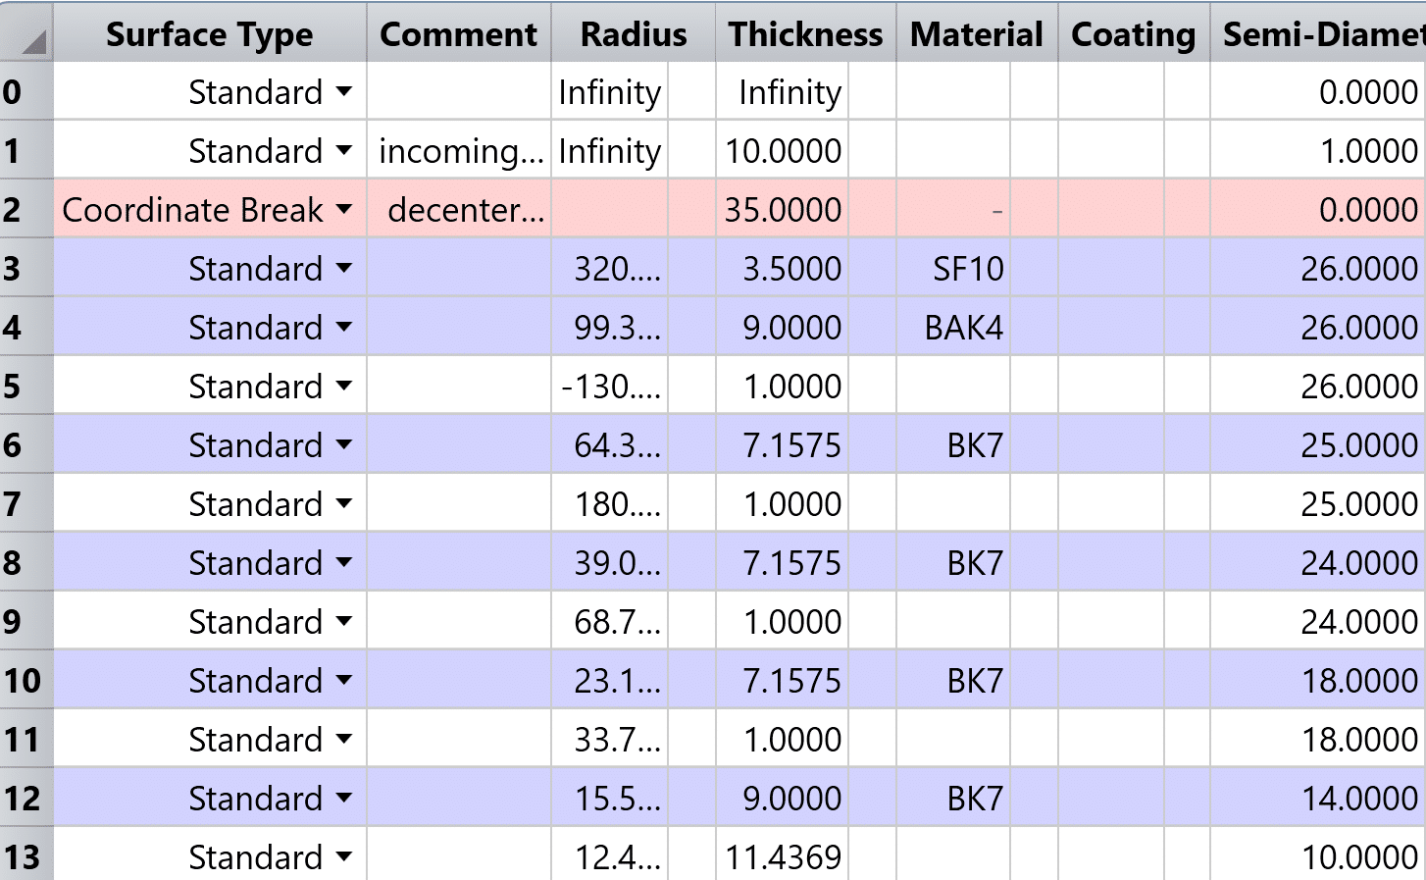Click the Thickness column header
Viewport: 1426px width, 880px height.
806,33
